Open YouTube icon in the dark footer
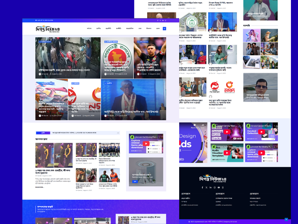298x224 pixels. [x=219, y=187]
